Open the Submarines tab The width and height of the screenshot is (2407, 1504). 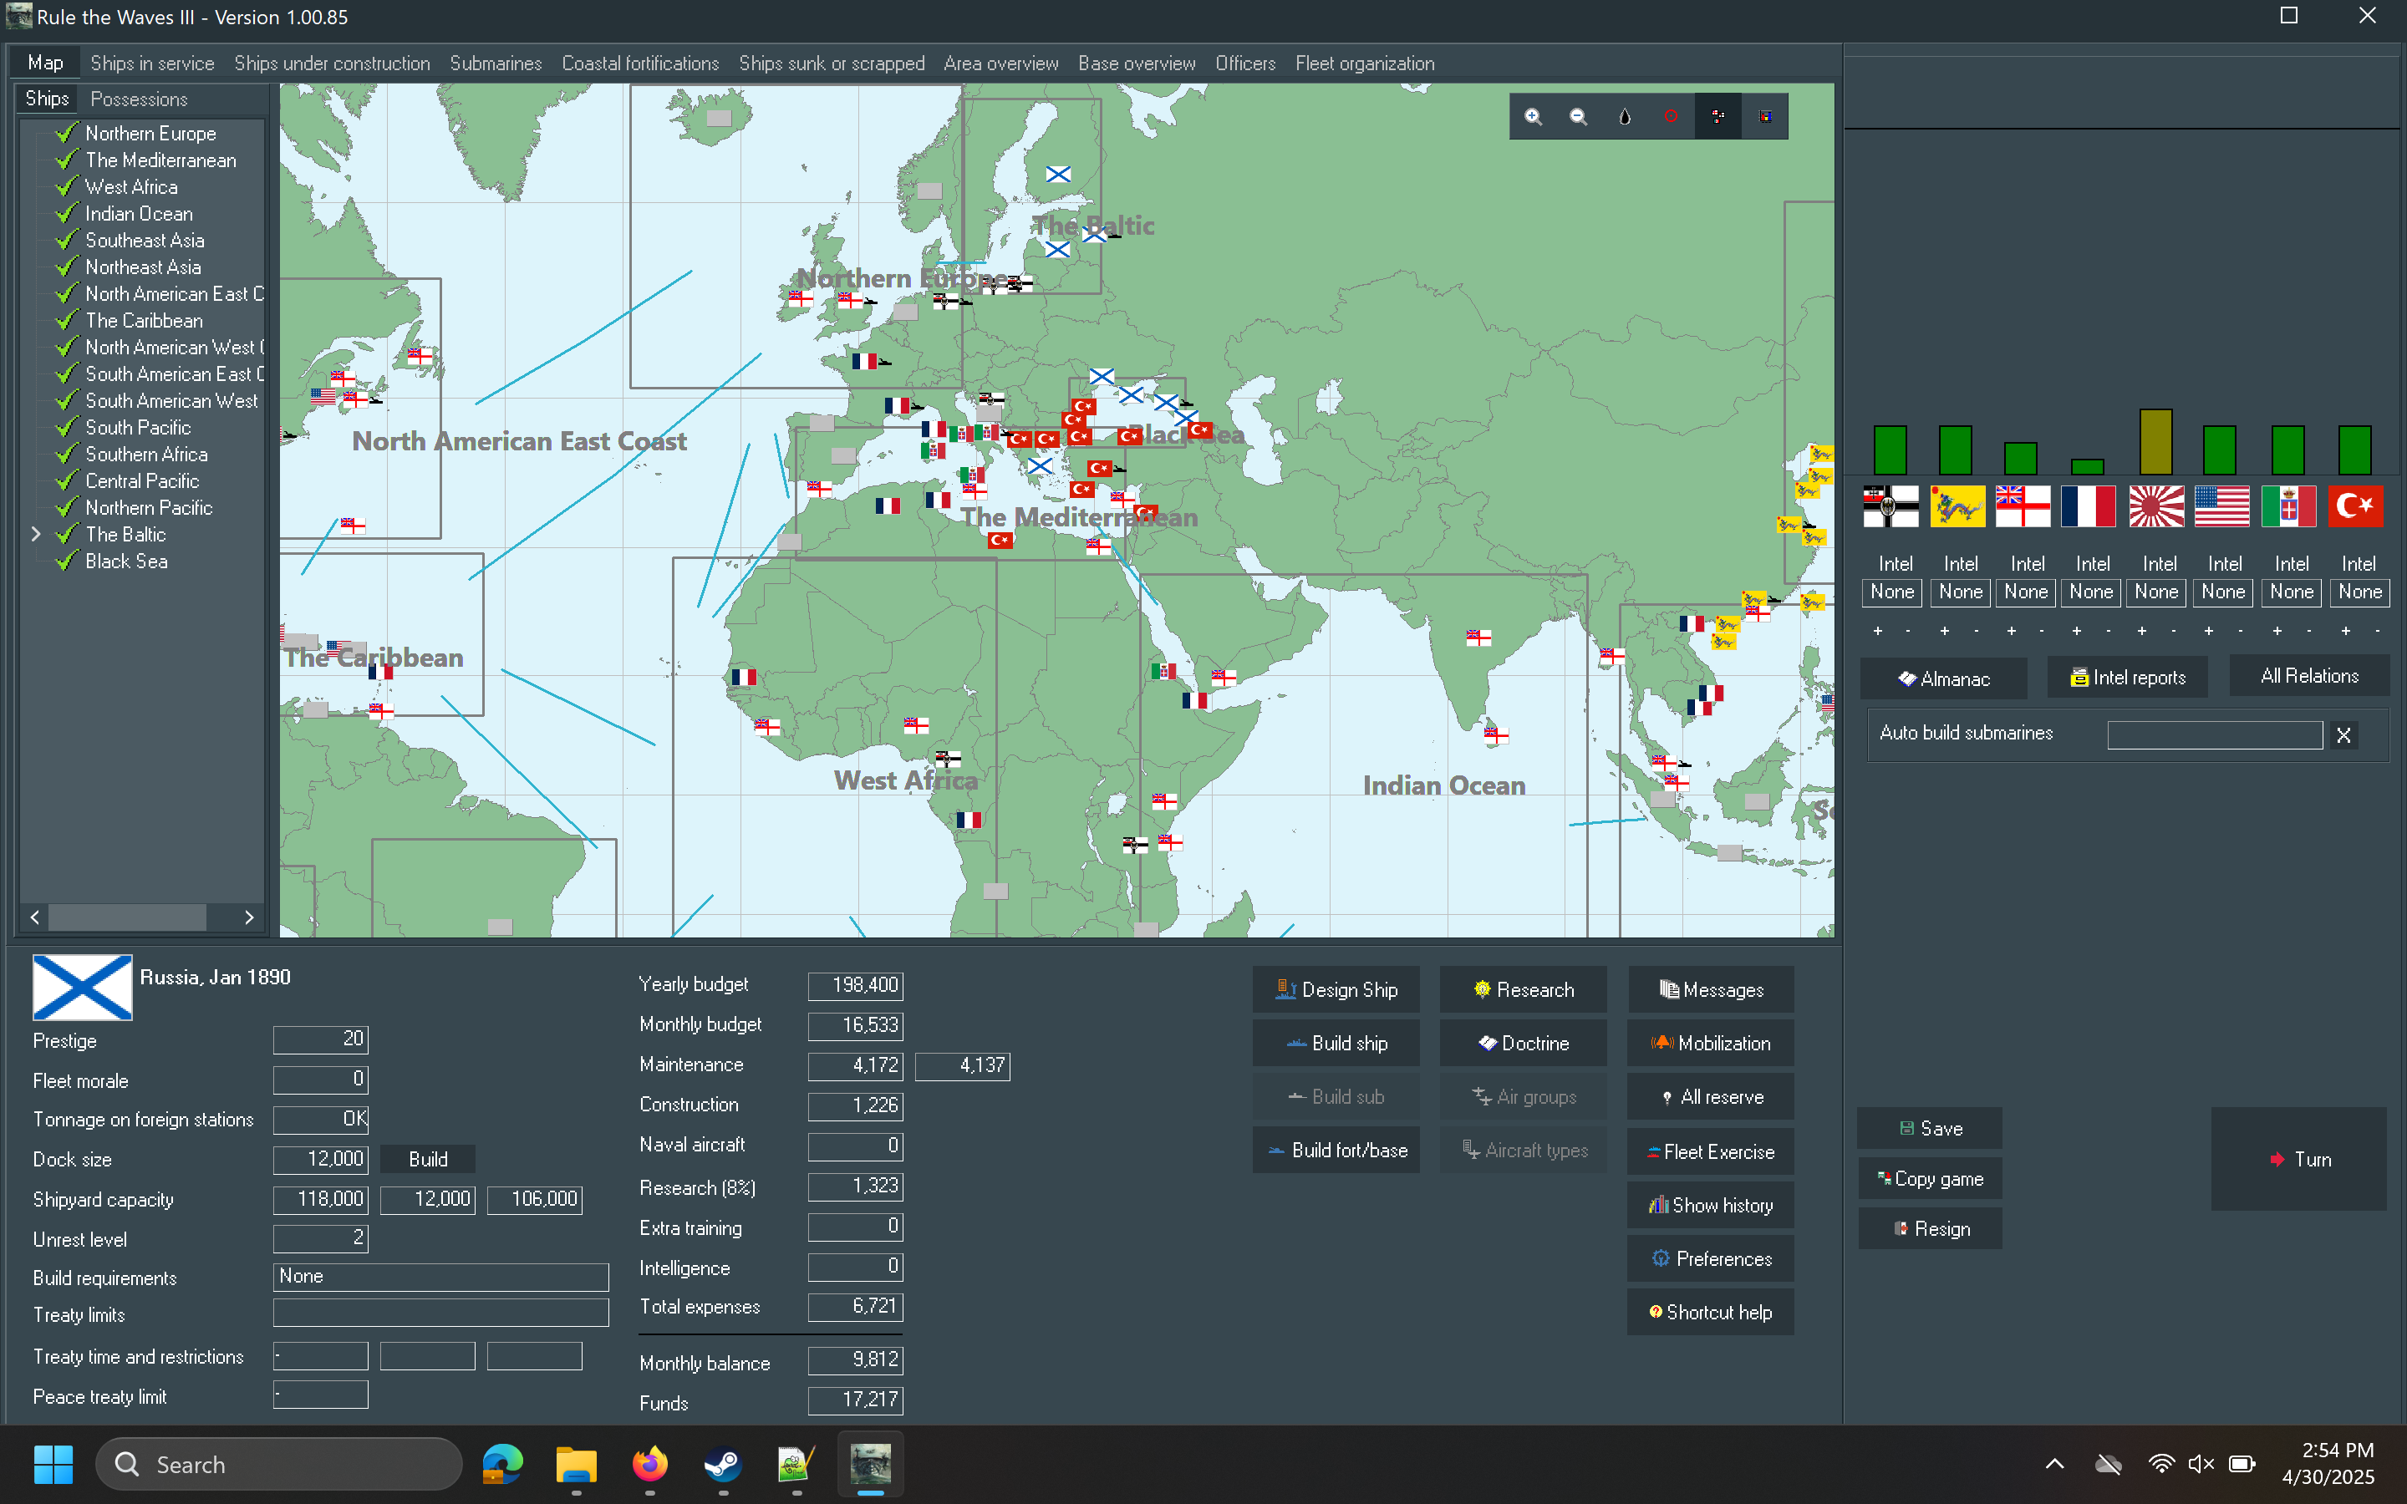496,64
